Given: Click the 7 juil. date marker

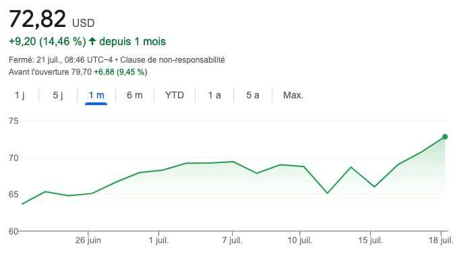Looking at the screenshot, I should (232, 241).
